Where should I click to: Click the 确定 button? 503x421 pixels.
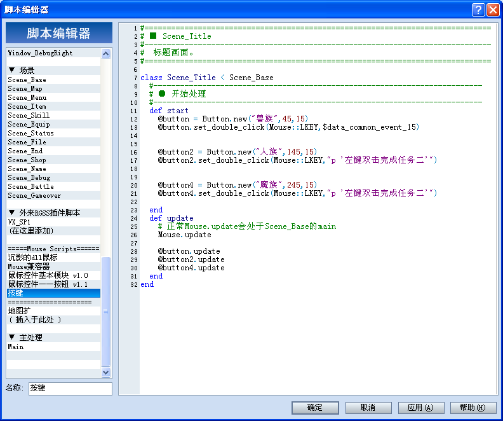coord(315,408)
